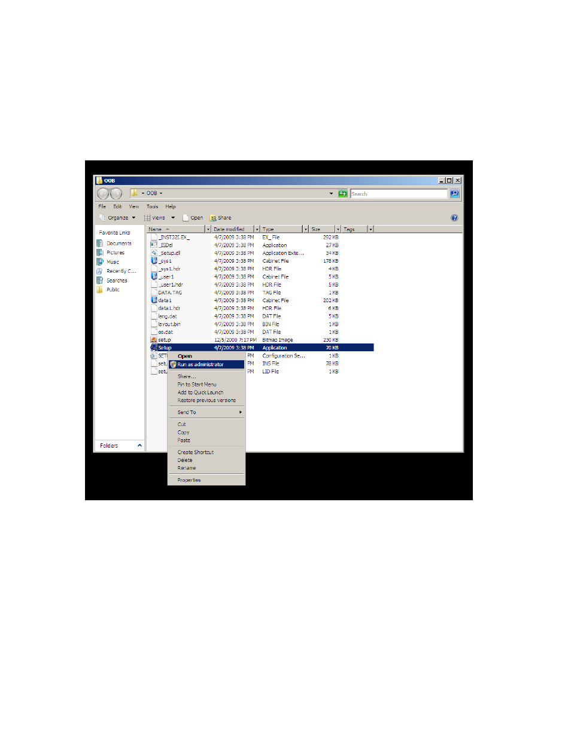Choose Delete in the context menu
This screenshot has height=739, width=571.
[206, 460]
